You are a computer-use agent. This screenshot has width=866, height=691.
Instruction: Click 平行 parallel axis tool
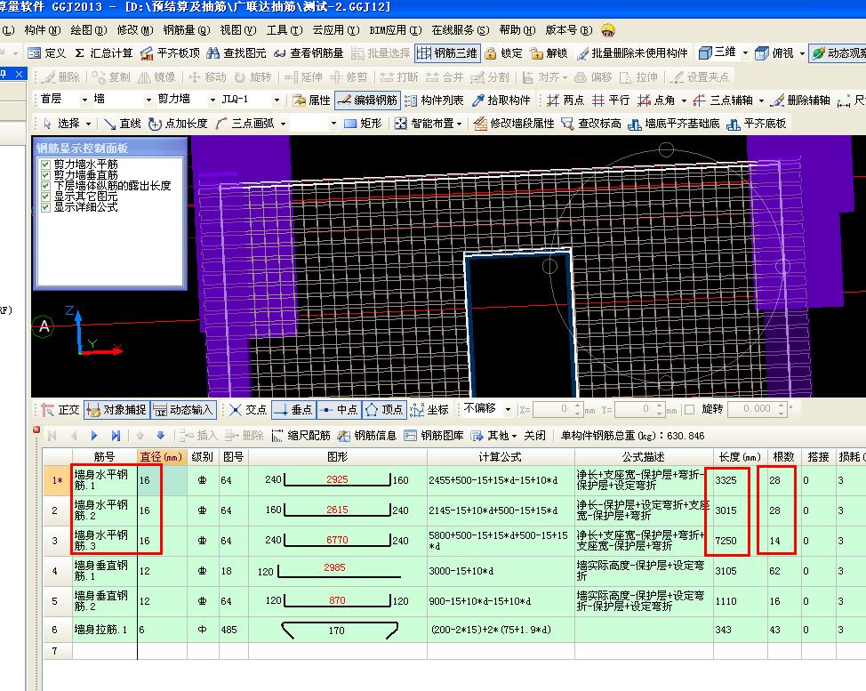coord(610,100)
